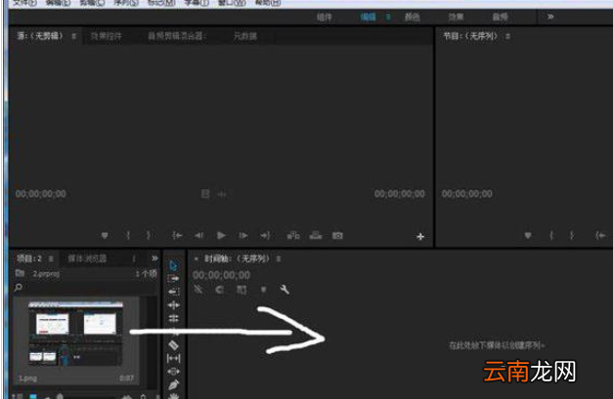Mark Out point in Source monitor
The width and height of the screenshot is (613, 399).
[x=149, y=235]
